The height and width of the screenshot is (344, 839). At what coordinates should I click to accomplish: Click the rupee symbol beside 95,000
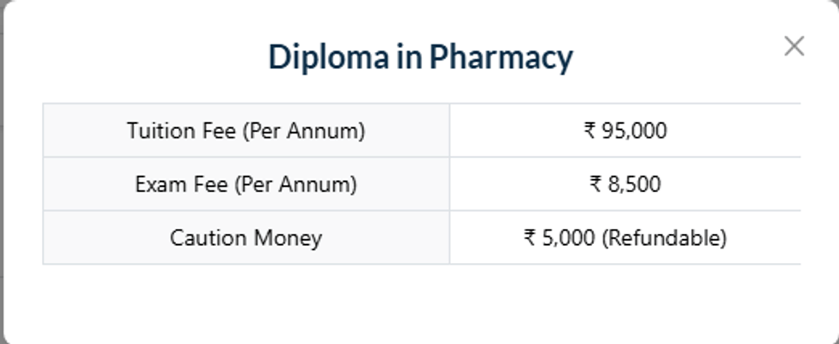590,131
